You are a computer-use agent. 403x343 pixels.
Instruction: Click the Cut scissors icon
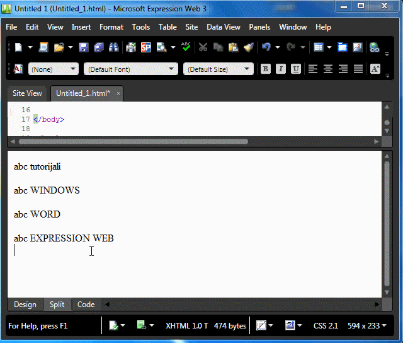(203, 47)
